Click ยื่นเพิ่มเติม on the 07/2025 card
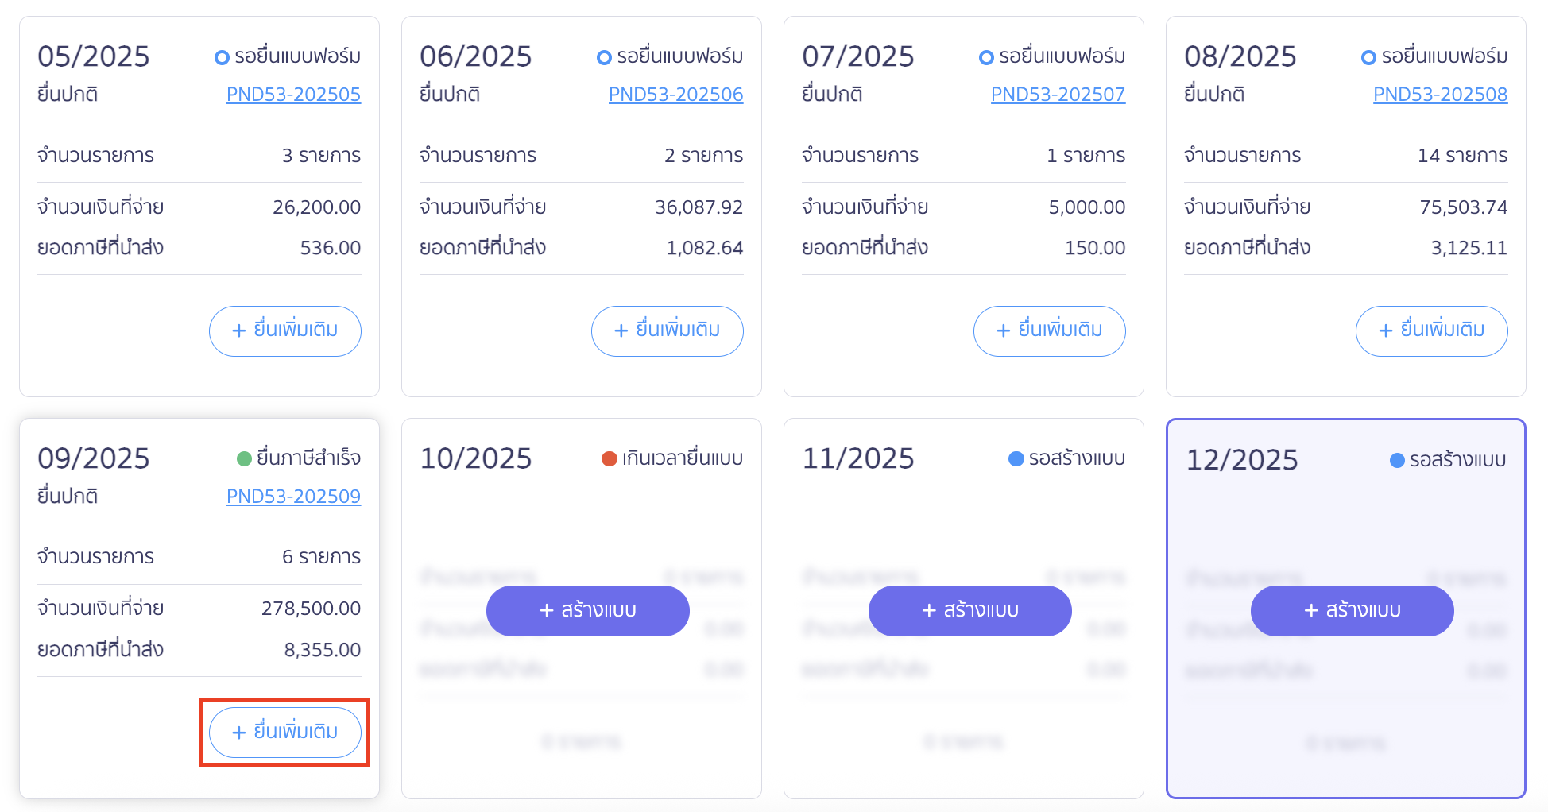The width and height of the screenshot is (1548, 812). (x=1049, y=331)
